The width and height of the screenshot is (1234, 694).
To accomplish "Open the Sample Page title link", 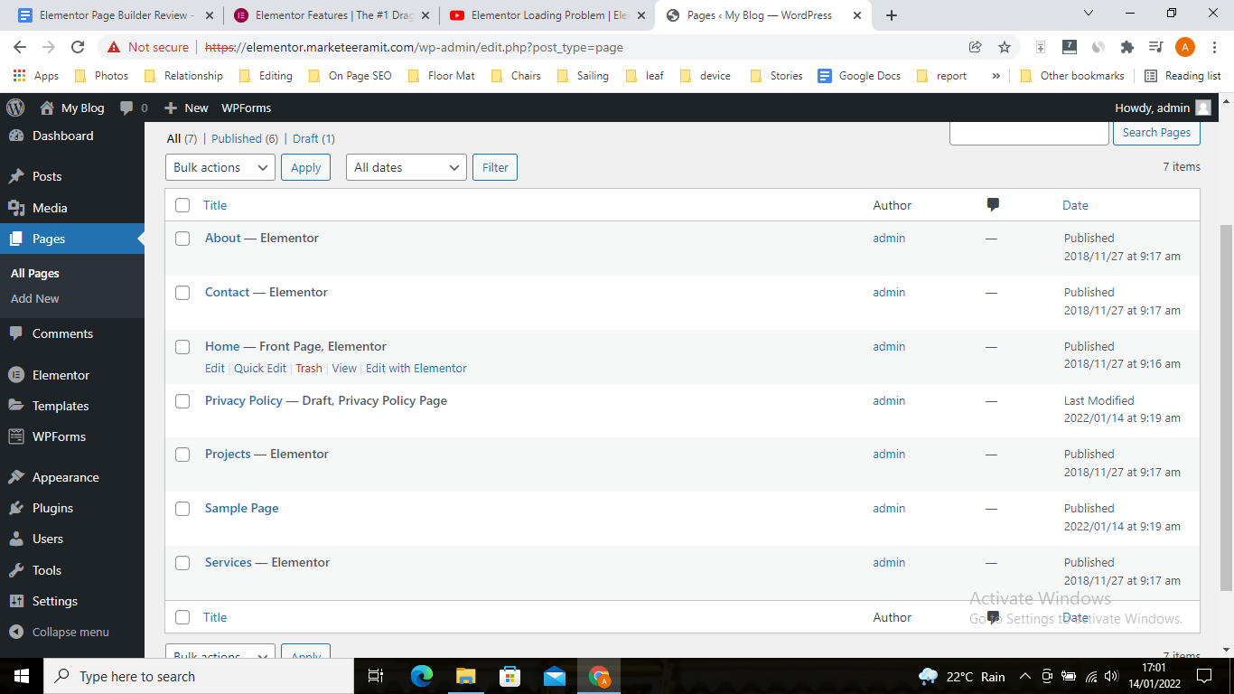I will [x=242, y=508].
